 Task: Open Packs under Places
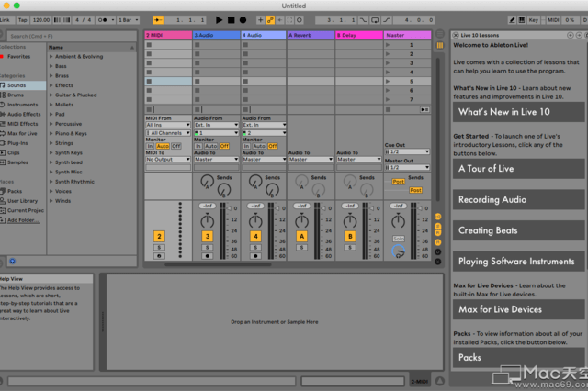click(x=15, y=191)
